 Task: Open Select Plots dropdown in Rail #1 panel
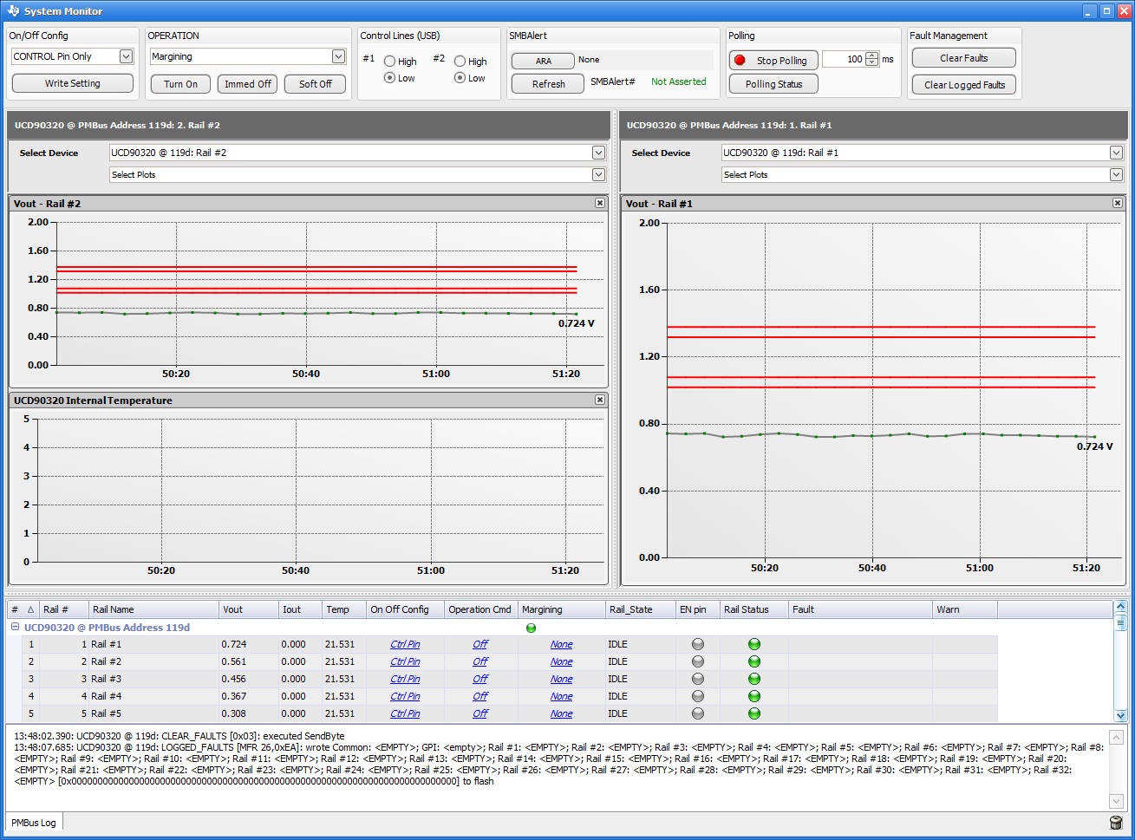coord(1116,174)
